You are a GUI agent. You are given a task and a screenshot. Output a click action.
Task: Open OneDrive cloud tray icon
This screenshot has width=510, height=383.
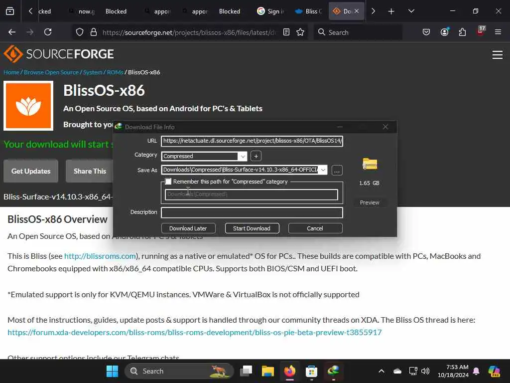[x=397, y=371]
